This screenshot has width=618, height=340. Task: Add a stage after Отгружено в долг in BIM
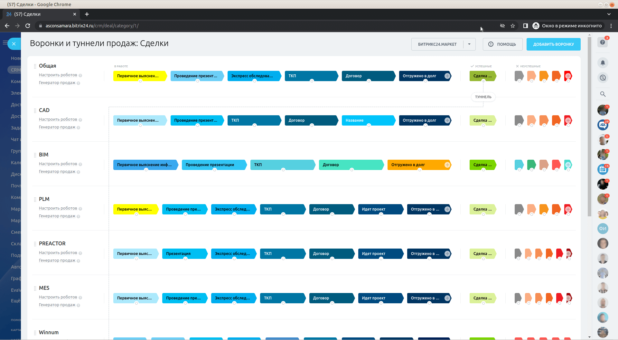(x=447, y=165)
